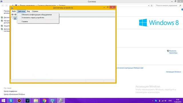Viewport: 183px width, 103px height.
Task: Open Skype from the taskbar
Action: [x=11, y=100]
